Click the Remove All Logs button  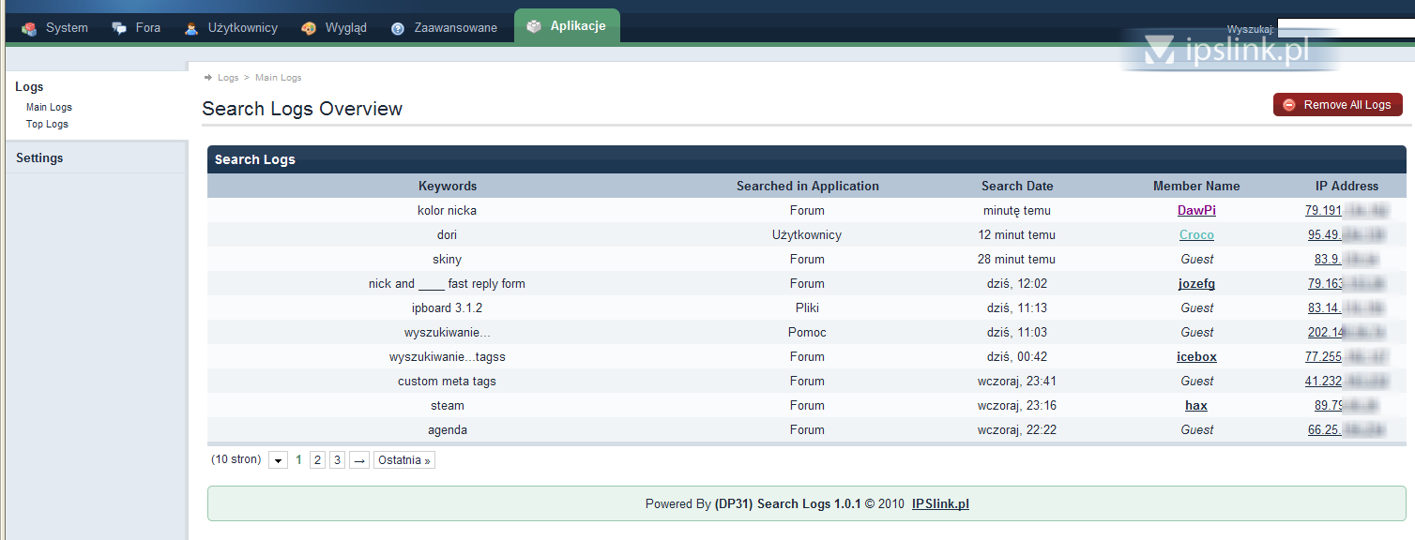tap(1338, 105)
